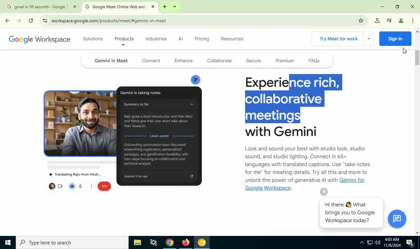Jump to the Enhance section
420x249 pixels.
pyautogui.click(x=183, y=61)
